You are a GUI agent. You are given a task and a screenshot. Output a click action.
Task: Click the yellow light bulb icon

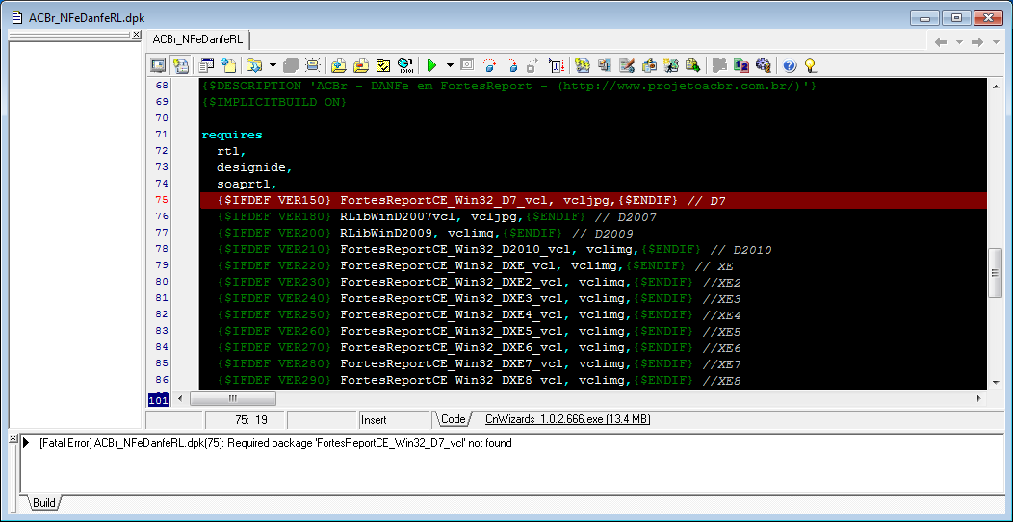811,65
